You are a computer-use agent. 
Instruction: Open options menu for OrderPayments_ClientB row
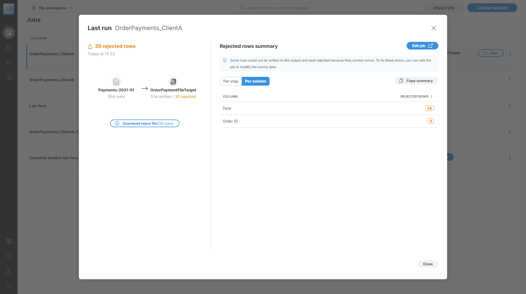[510, 80]
